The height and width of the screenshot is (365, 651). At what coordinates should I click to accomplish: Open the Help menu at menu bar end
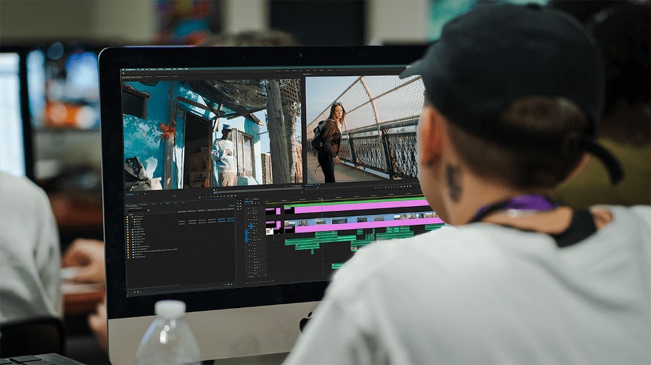(186, 69)
